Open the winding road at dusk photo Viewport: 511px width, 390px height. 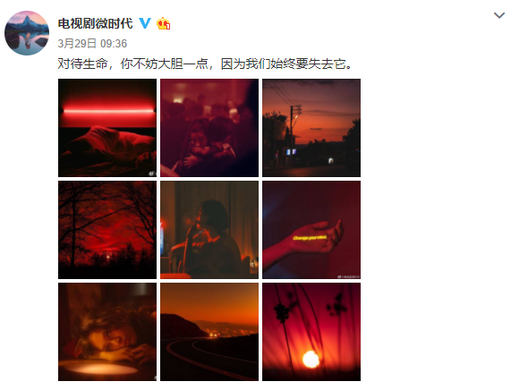(x=209, y=332)
